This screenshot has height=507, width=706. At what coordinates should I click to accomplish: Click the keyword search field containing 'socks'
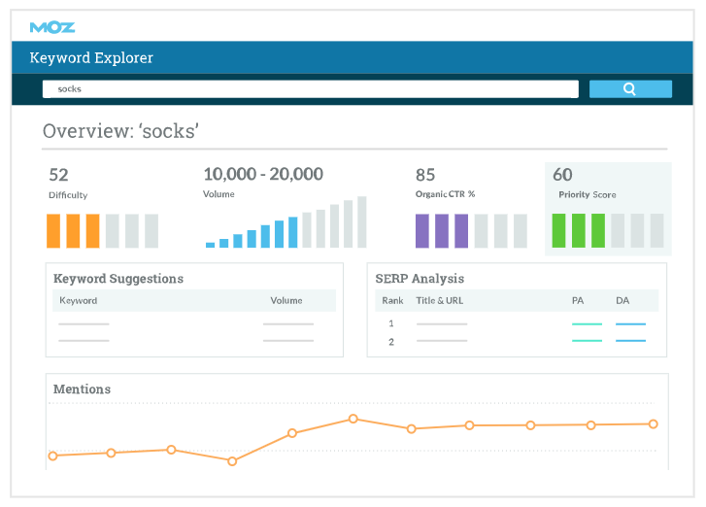[x=310, y=89]
